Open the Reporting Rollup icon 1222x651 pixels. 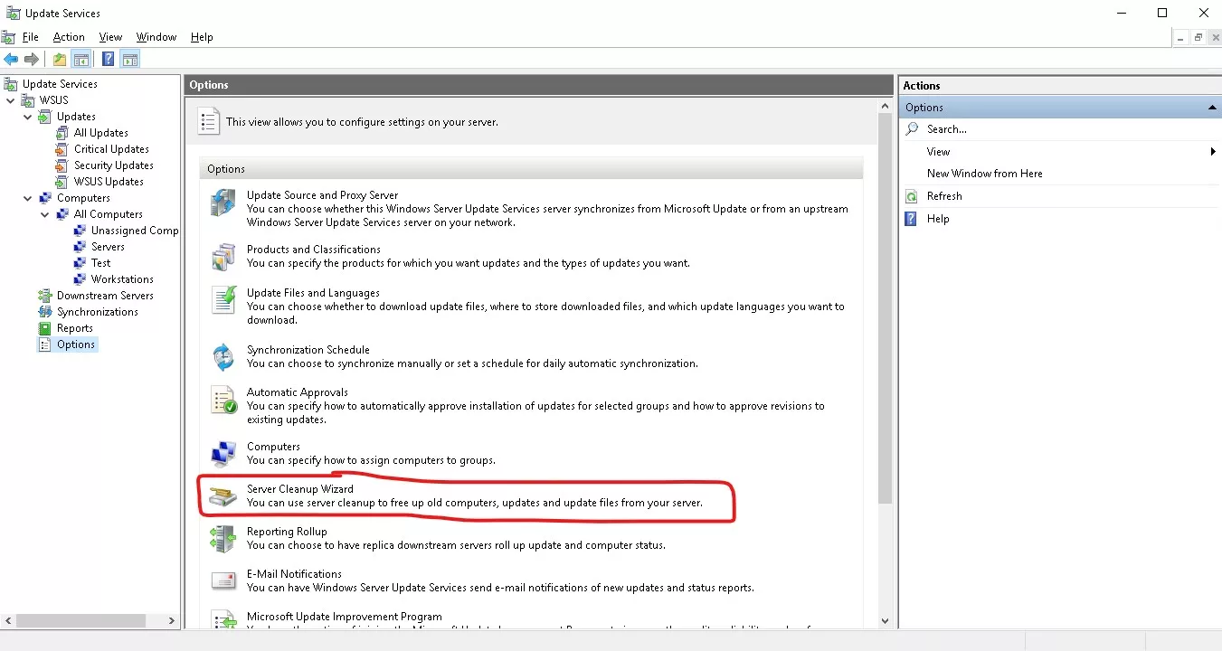(x=223, y=539)
